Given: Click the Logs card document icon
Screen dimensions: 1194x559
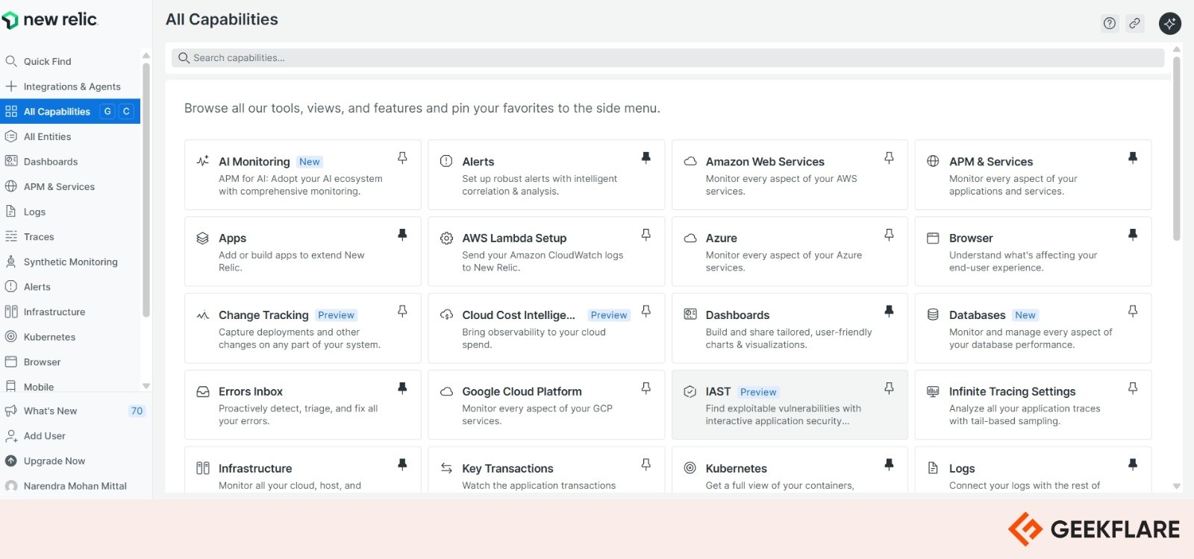Looking at the screenshot, I should (x=933, y=468).
